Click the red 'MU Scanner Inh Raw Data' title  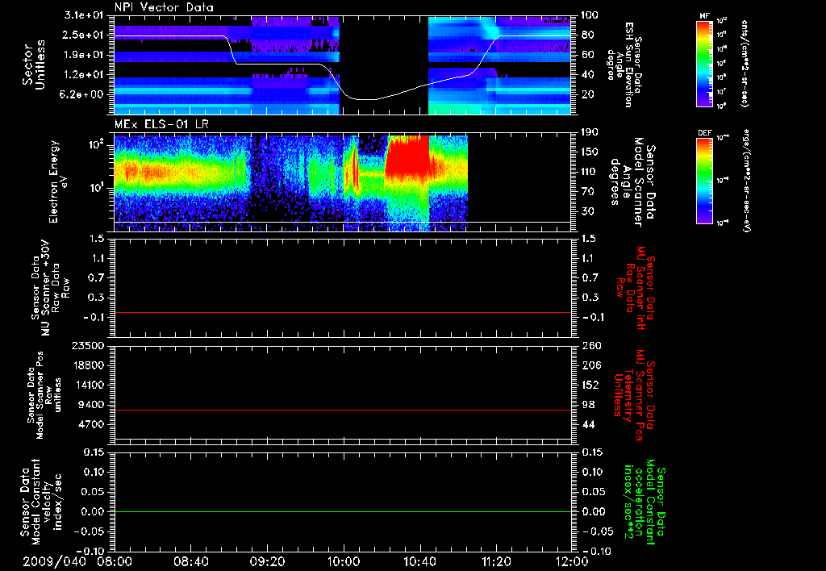(636, 289)
